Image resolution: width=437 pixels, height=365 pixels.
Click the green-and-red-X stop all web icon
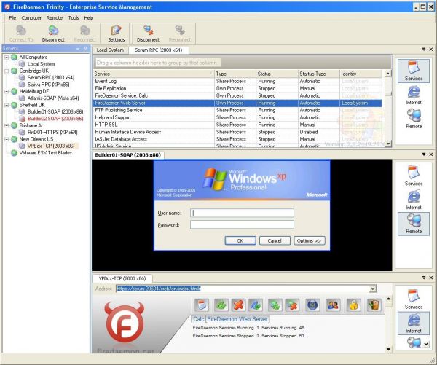pyautogui.click(x=292, y=305)
